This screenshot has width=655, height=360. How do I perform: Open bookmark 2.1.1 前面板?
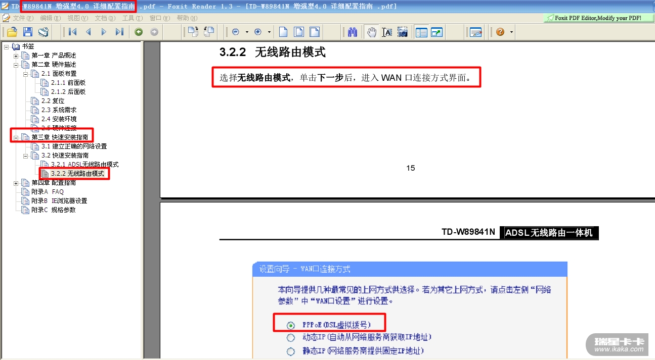pos(68,83)
